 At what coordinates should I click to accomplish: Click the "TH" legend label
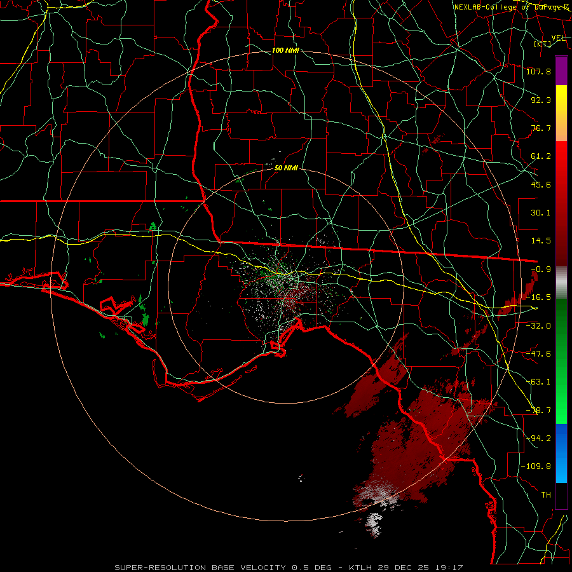pyautogui.click(x=546, y=495)
